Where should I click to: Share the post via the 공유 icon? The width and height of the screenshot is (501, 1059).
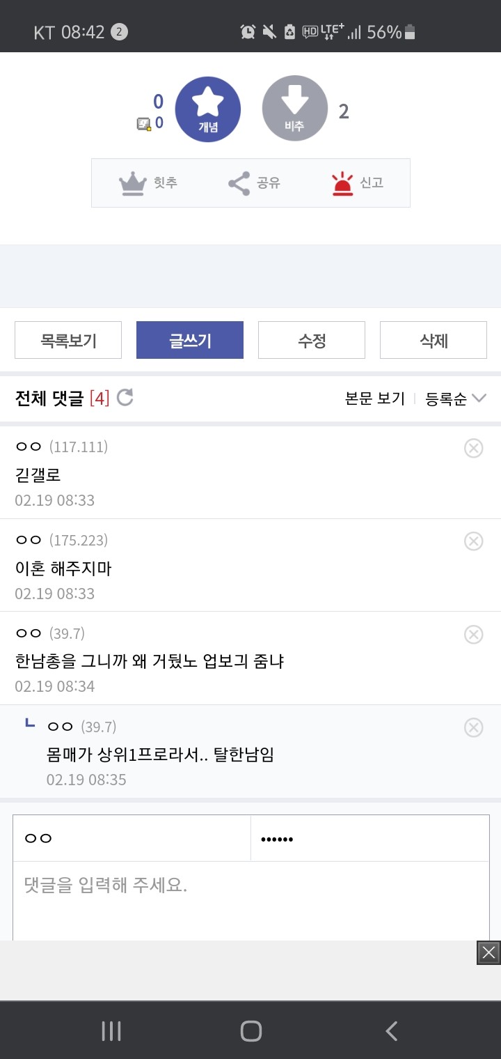click(249, 183)
